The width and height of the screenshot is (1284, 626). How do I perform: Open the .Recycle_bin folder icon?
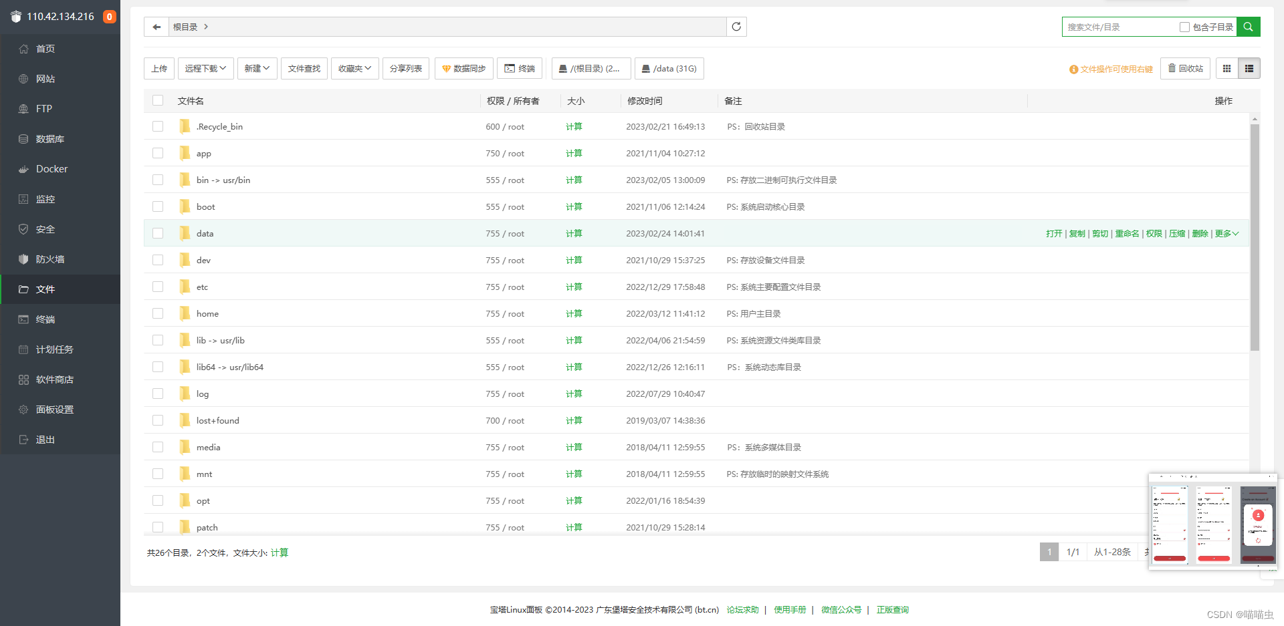pos(185,126)
